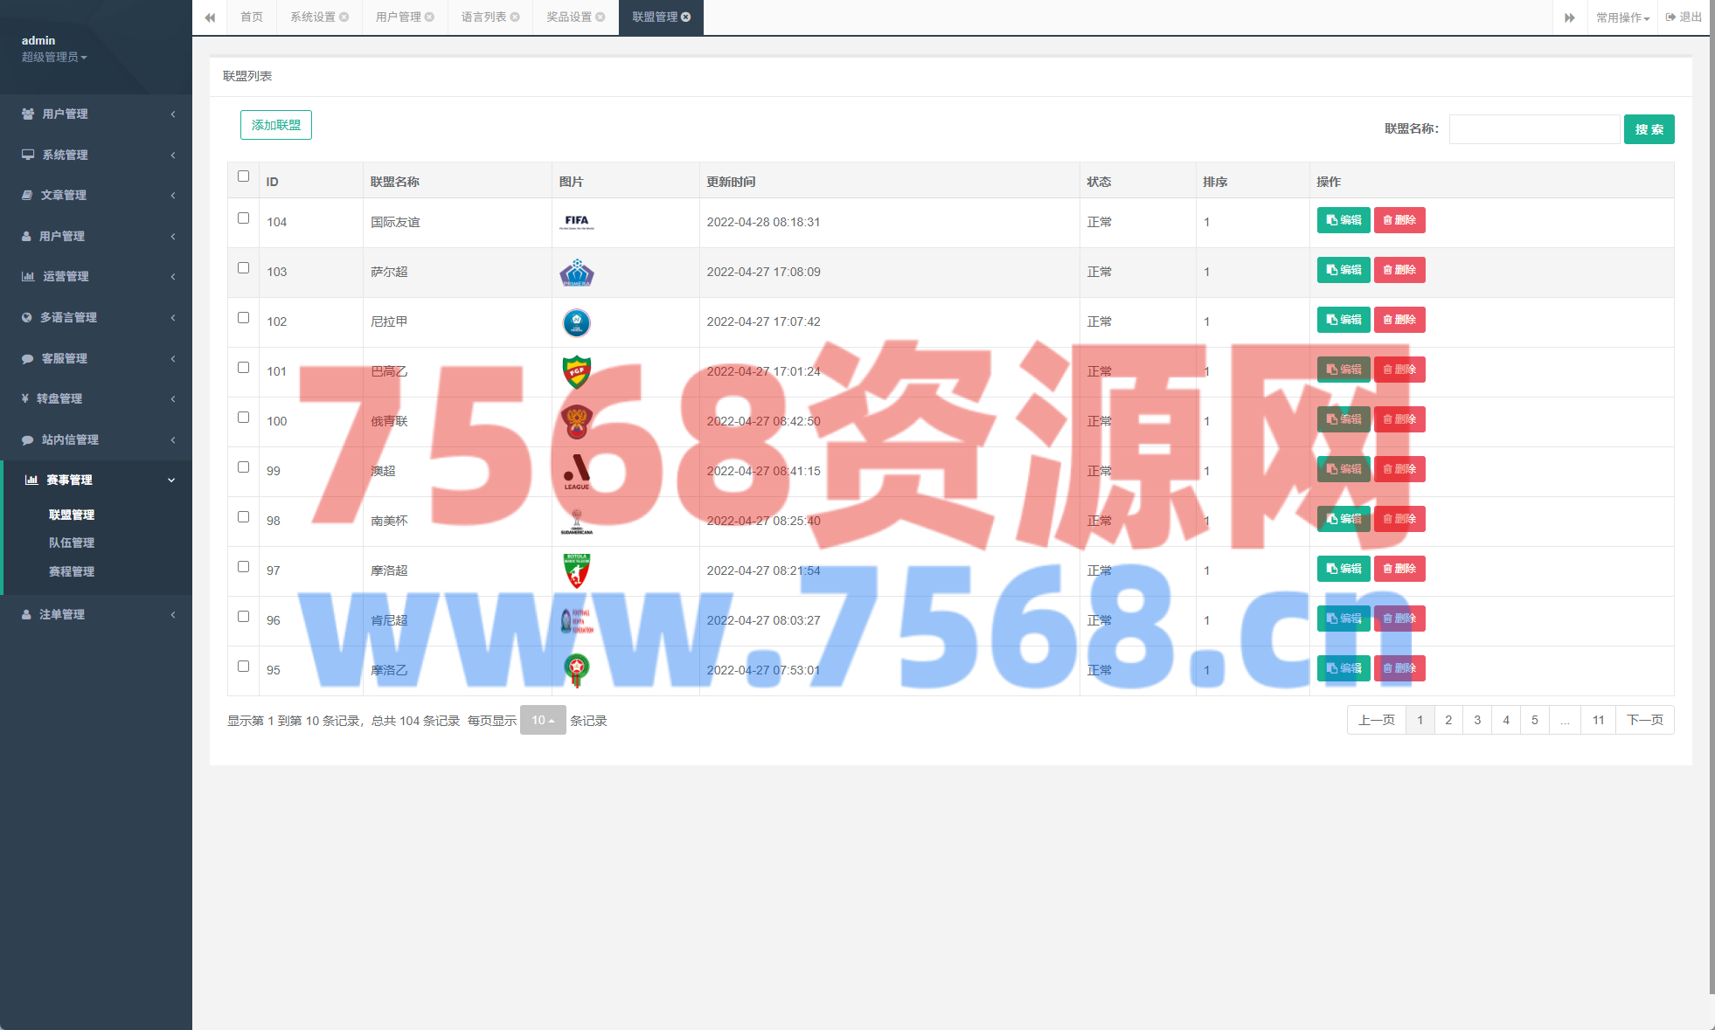The image size is (1715, 1030).
Task: Open 转盘管理 yen icon menu in sidebar
Action: (26, 398)
